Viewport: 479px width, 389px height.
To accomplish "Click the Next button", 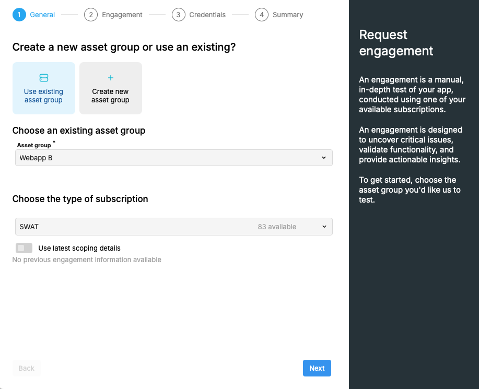I will click(x=317, y=368).
